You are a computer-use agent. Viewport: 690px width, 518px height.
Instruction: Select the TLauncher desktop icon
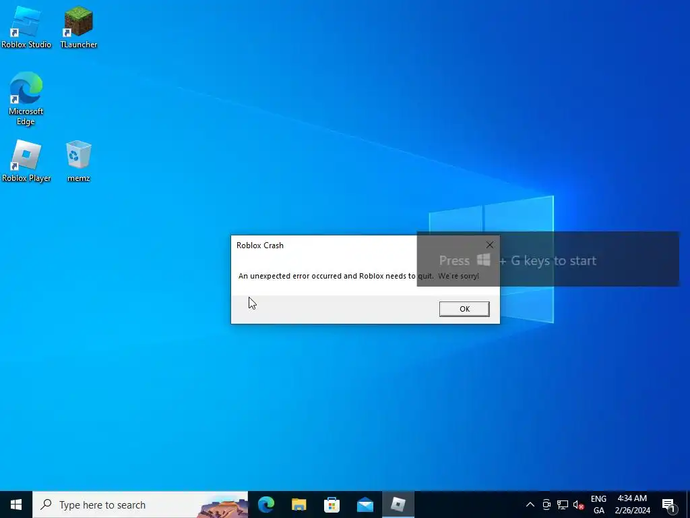click(78, 27)
